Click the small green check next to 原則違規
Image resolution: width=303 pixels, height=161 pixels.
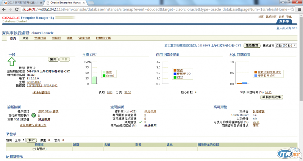[140, 122]
